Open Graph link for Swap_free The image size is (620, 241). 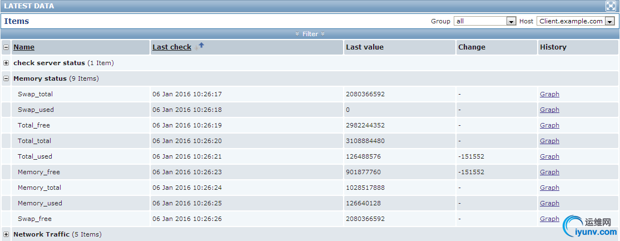point(549,219)
